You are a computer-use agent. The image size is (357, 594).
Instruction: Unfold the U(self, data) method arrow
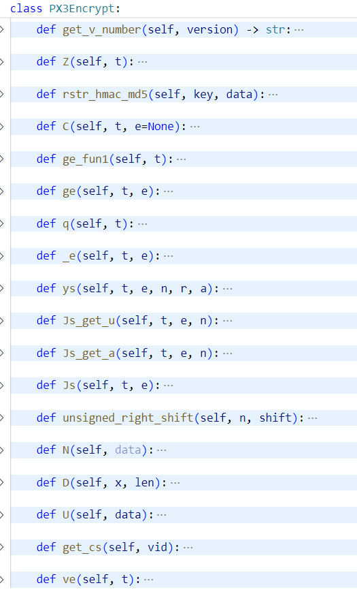click(x=1, y=515)
